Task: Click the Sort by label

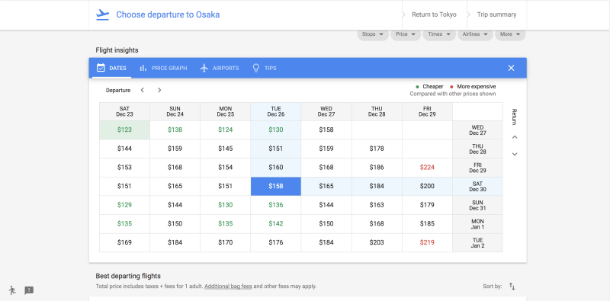Action: (492, 287)
